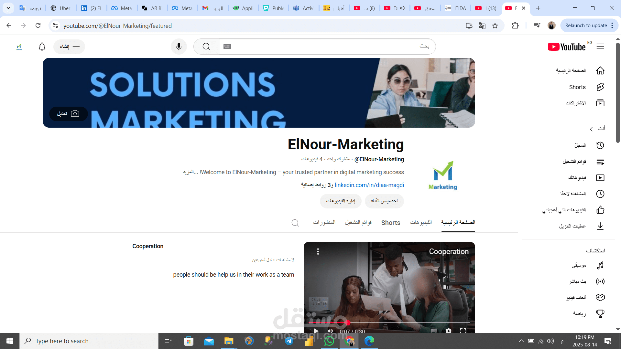
Task: Select the channel Home tab
Action: (458, 222)
